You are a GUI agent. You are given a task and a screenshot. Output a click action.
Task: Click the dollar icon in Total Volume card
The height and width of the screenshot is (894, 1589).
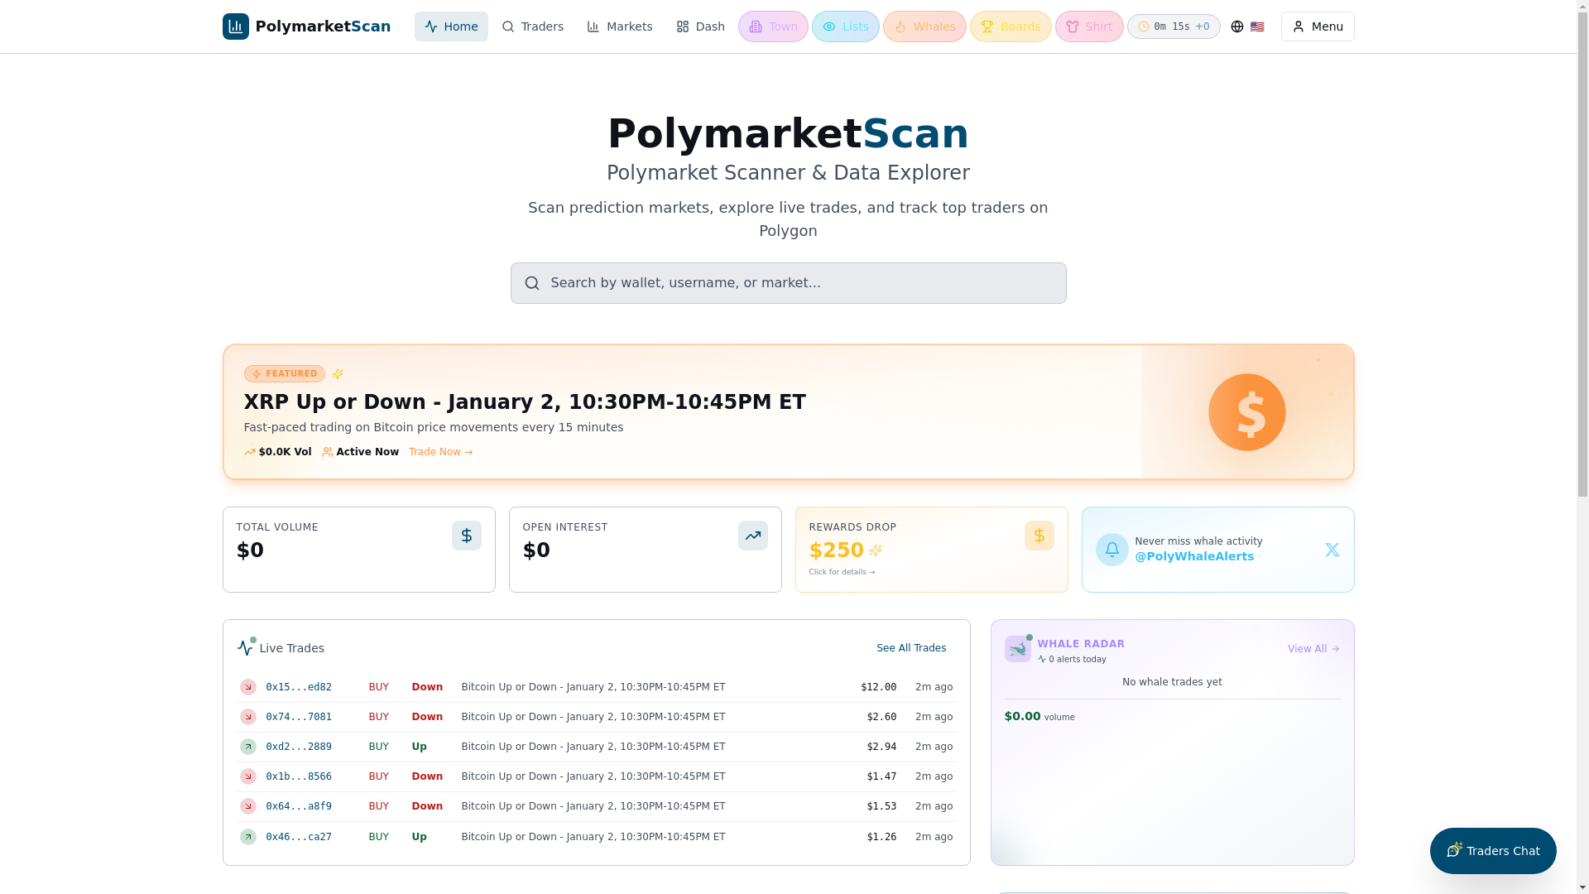pyautogui.click(x=467, y=536)
